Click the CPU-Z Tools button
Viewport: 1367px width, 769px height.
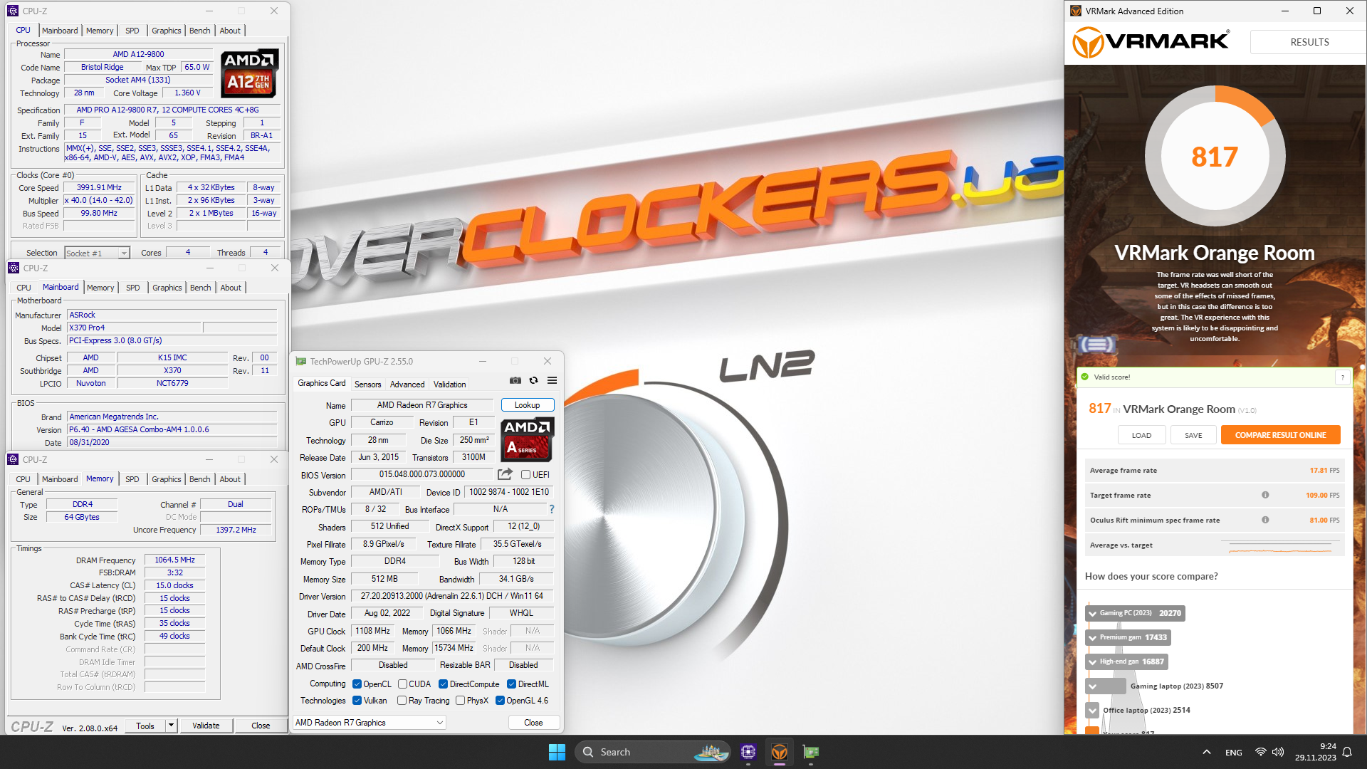[x=145, y=726]
